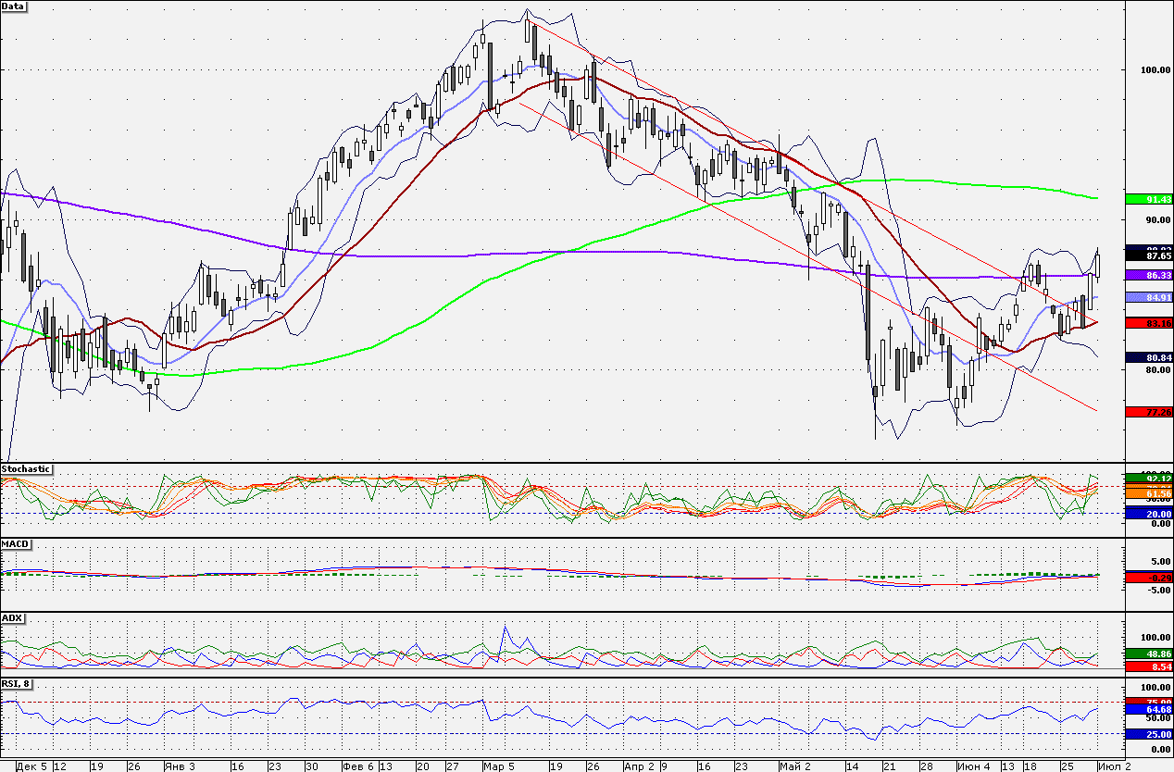Click the Data panel label
Viewport: 1174px width, 772px height.
pyautogui.click(x=14, y=6)
